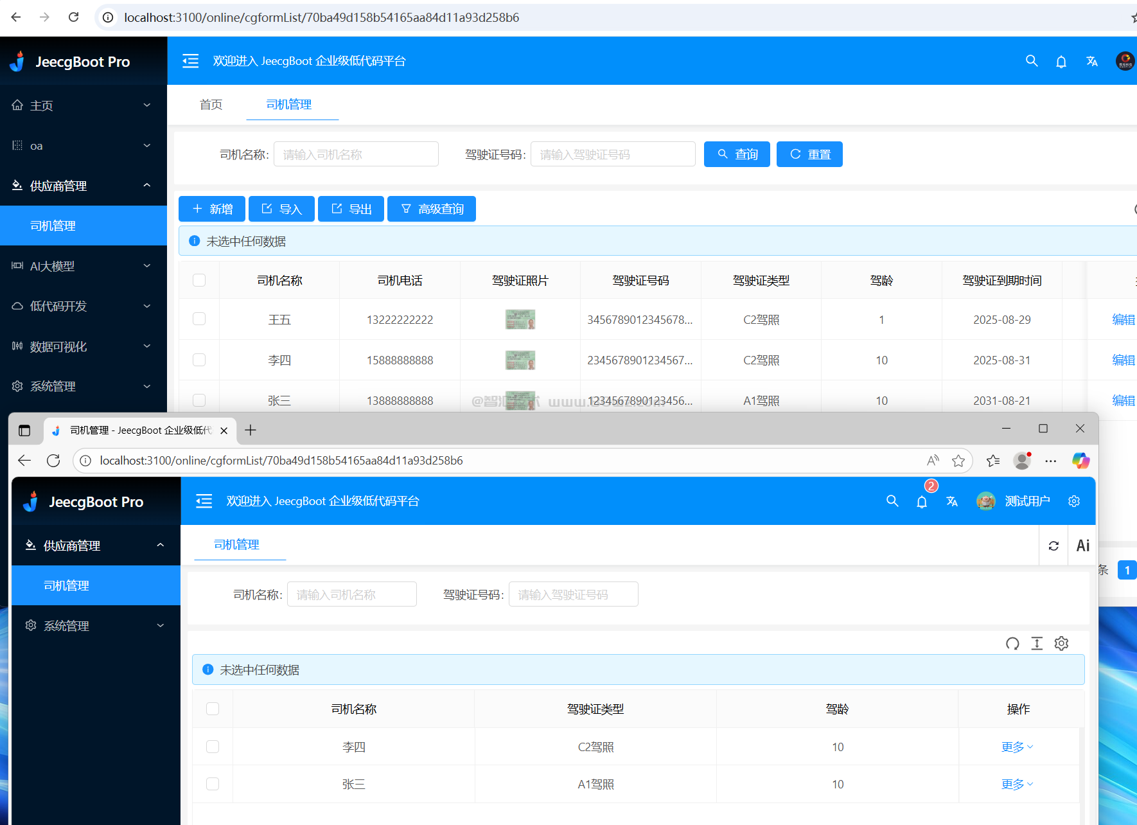The height and width of the screenshot is (825, 1137).
Task: Select 司机管理 sidebar item in Edge window
Action: tap(96, 585)
